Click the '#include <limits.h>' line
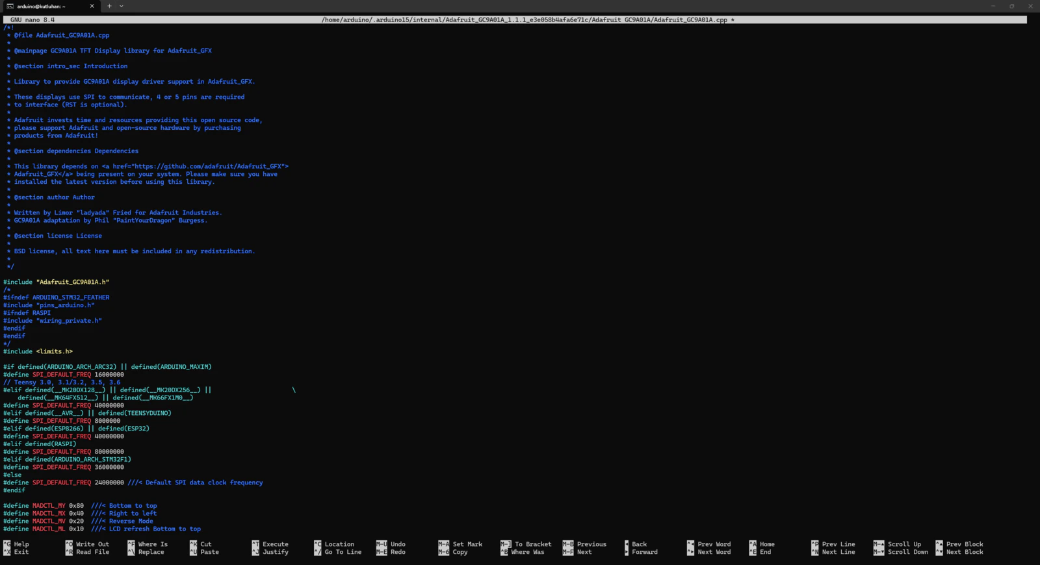Image resolution: width=1040 pixels, height=565 pixels. [x=38, y=351]
